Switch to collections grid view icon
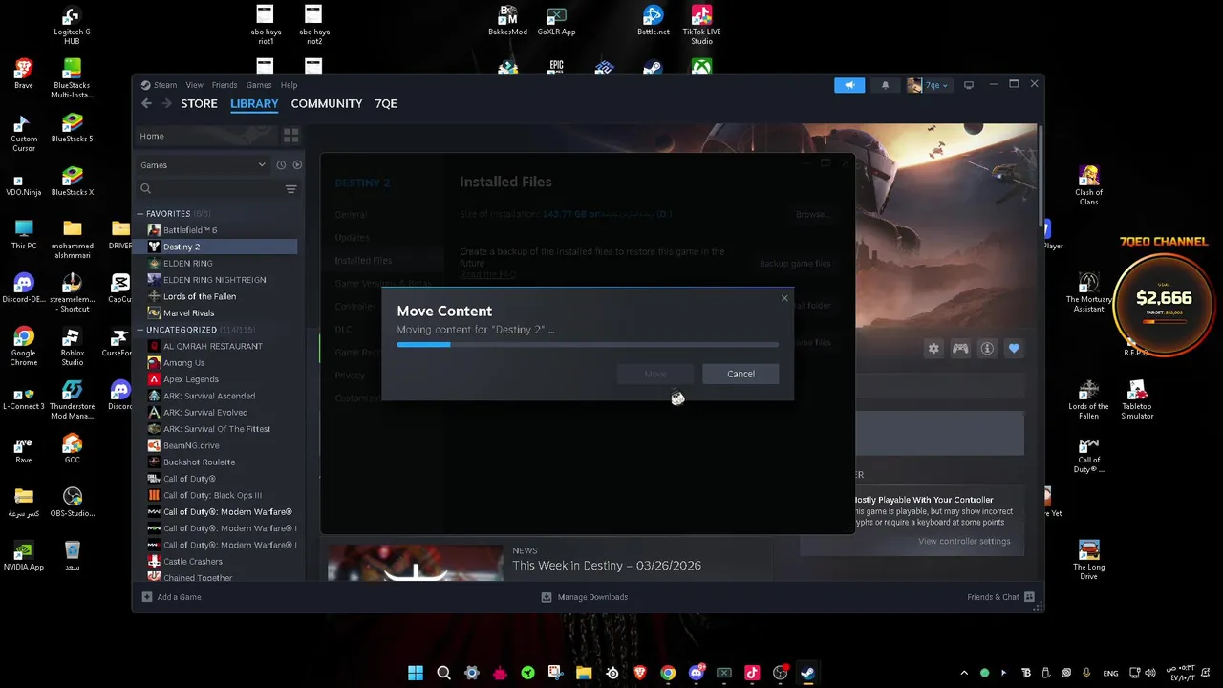This screenshot has height=688, width=1223. click(x=291, y=136)
